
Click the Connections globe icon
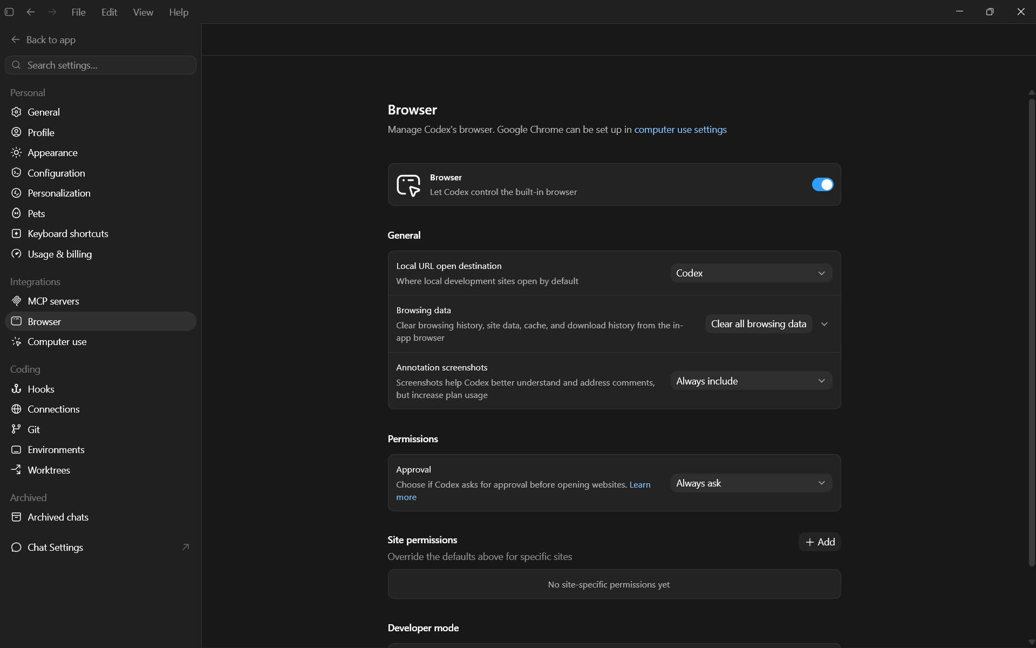17,409
